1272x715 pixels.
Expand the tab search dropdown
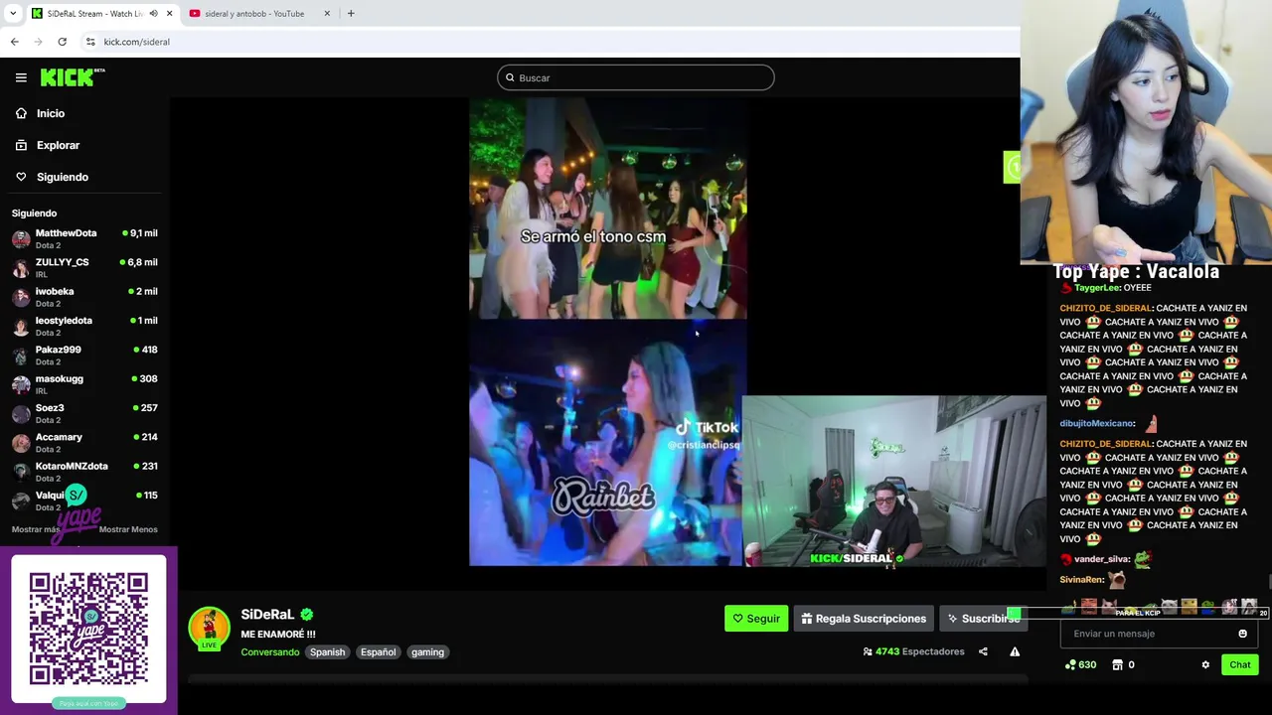pos(13,13)
